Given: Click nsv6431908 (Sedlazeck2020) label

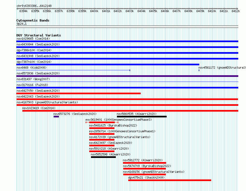Looking at the screenshot, I should point(38,56).
